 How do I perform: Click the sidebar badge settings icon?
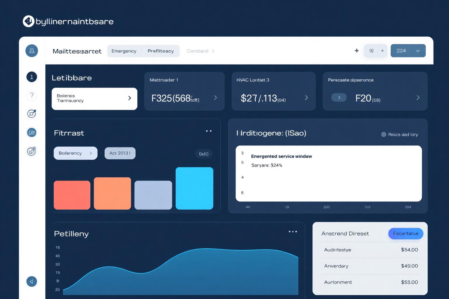[x=32, y=151]
